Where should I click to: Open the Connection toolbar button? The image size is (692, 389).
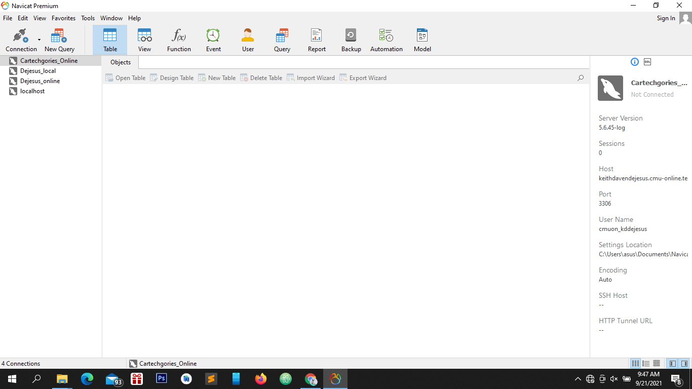21,40
